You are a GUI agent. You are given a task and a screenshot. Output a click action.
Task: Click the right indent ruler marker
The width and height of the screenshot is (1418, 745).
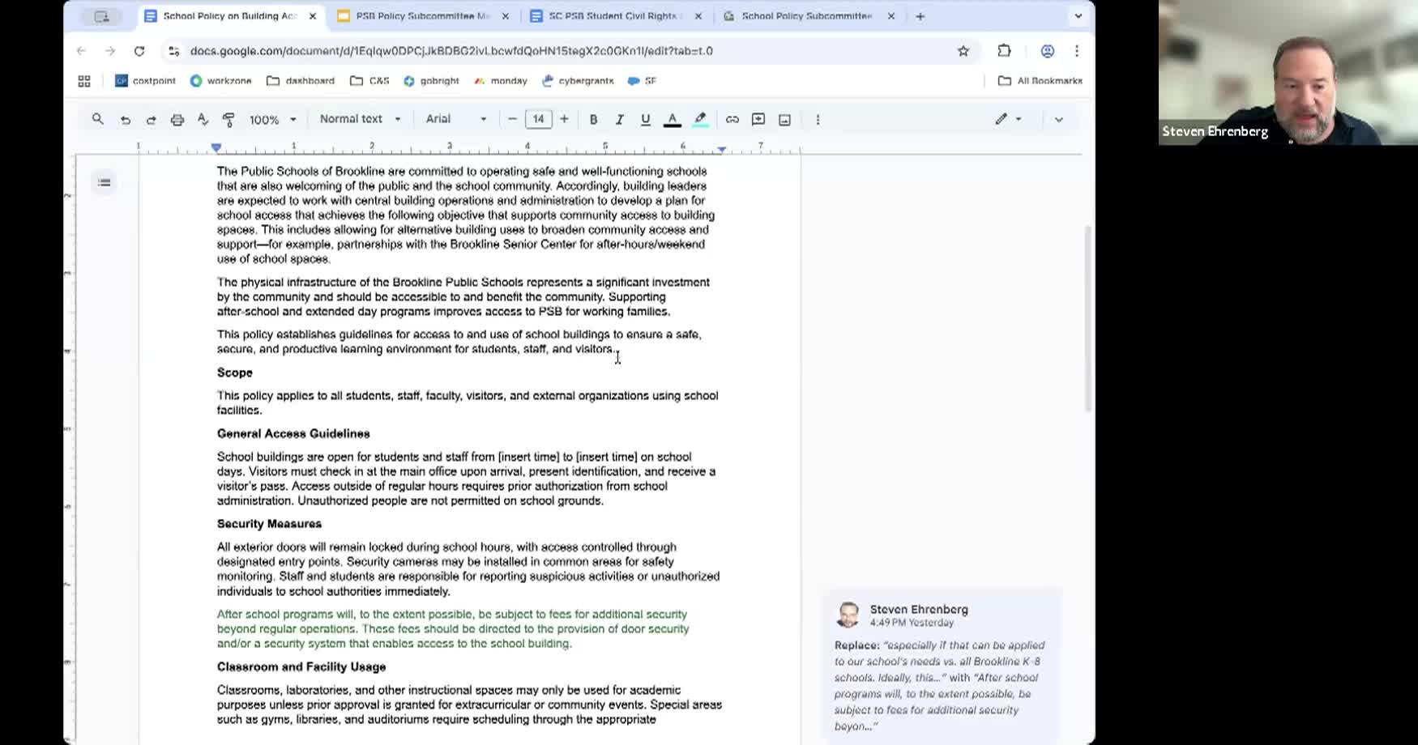(x=721, y=149)
